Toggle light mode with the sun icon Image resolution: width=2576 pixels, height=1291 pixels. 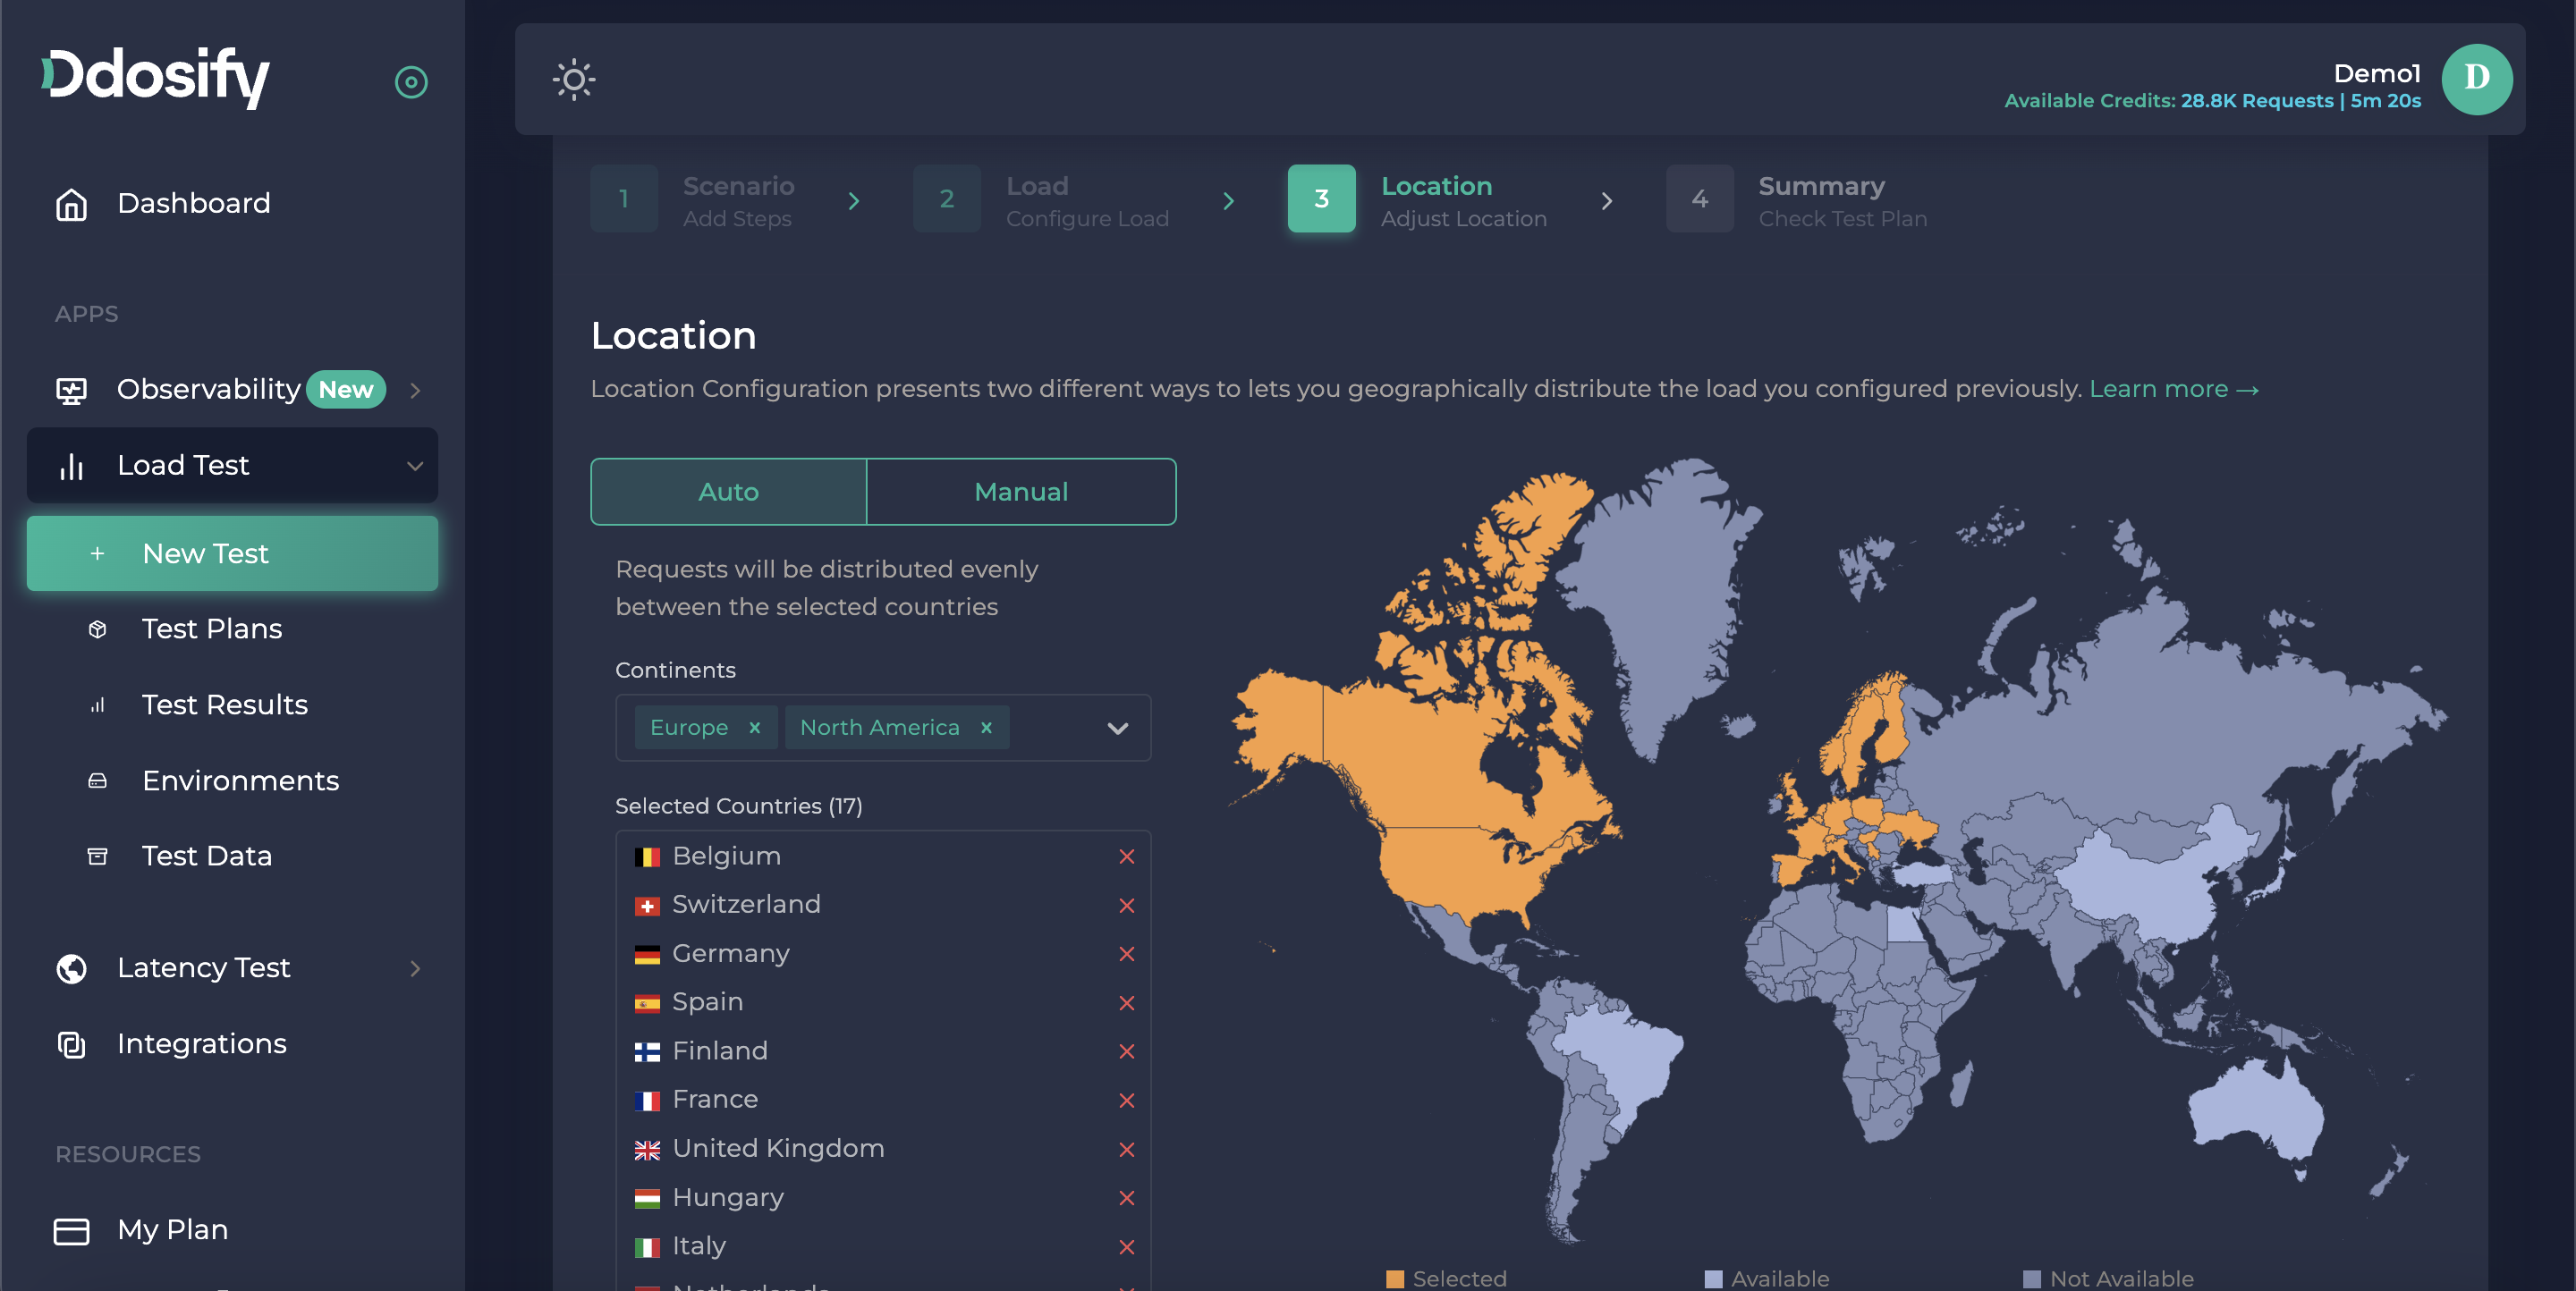[x=574, y=80]
